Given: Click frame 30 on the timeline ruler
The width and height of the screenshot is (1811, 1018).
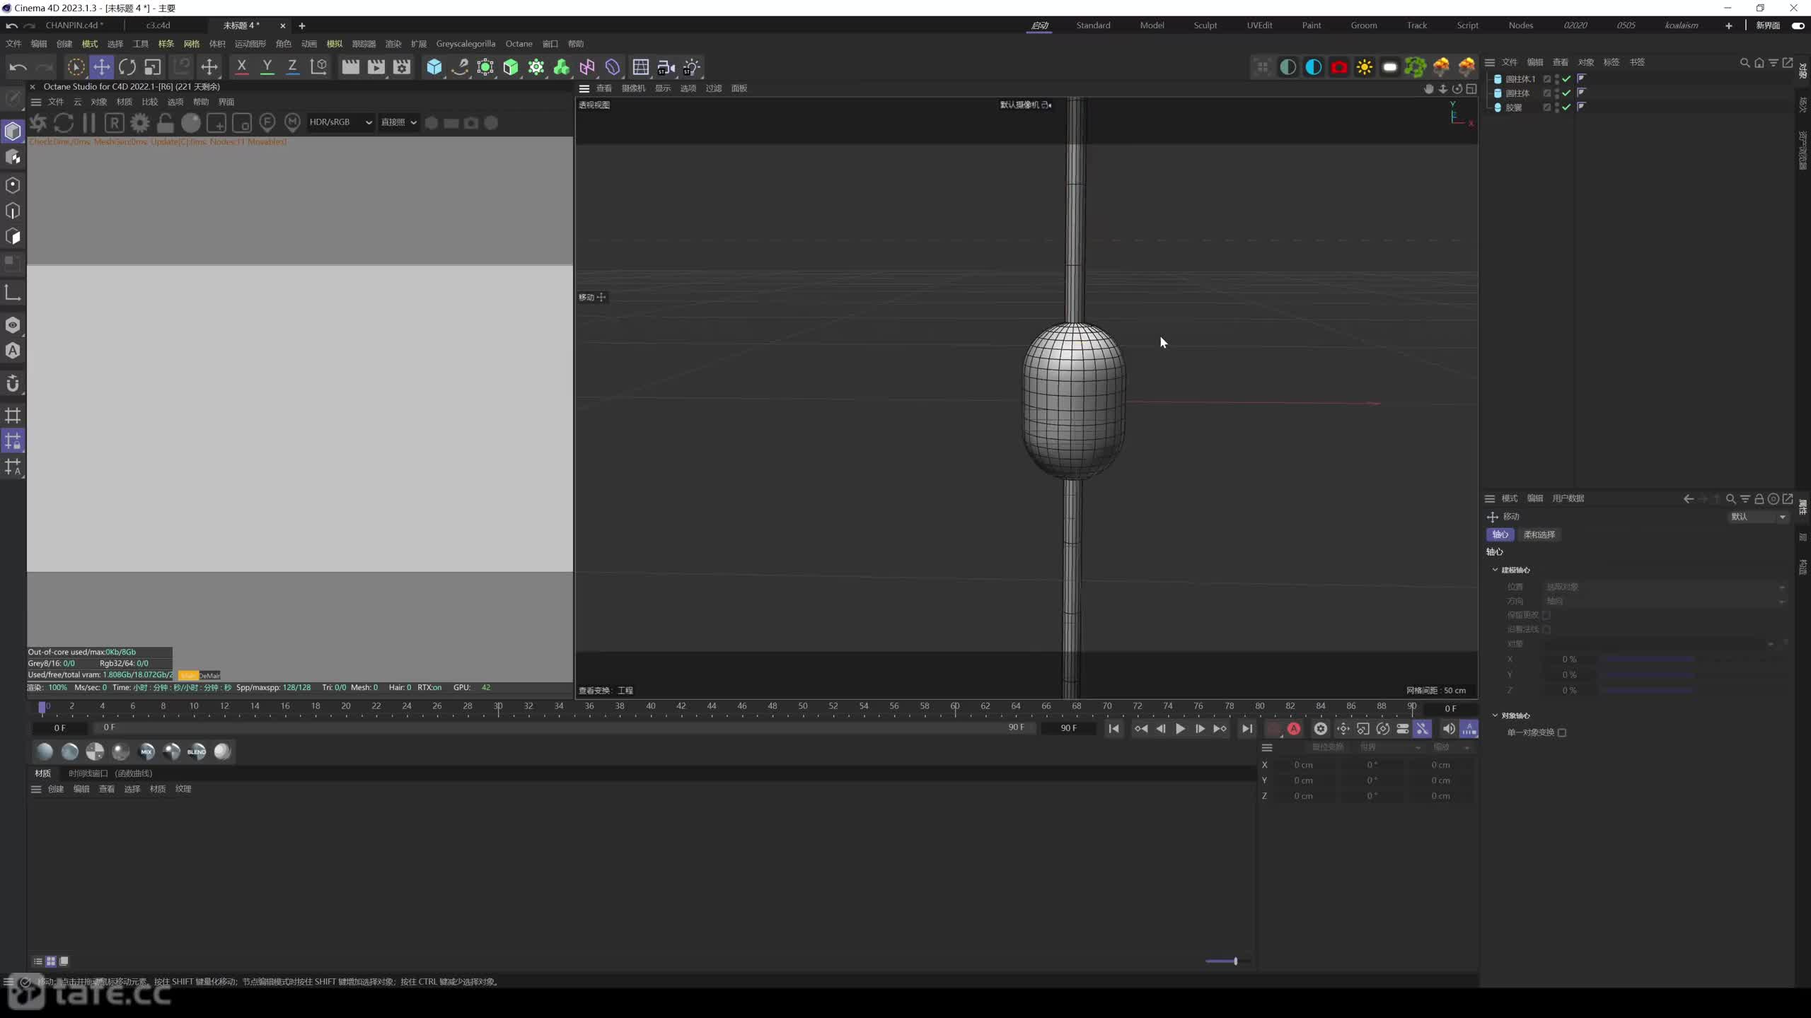Looking at the screenshot, I should point(498,706).
